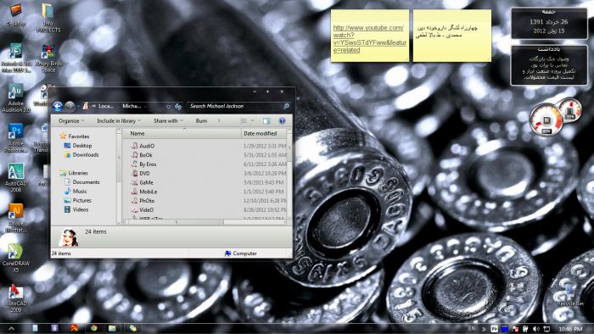Open the YouTube link on sticky note
The height and width of the screenshot is (334, 594).
coord(370,39)
